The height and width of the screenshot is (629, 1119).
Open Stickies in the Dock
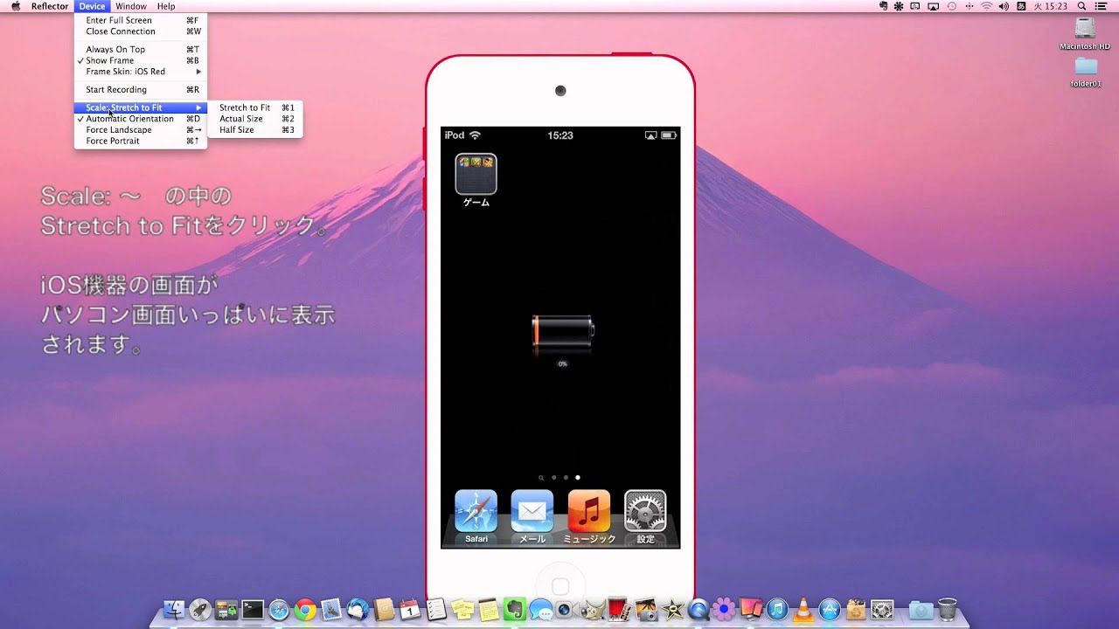[462, 609]
